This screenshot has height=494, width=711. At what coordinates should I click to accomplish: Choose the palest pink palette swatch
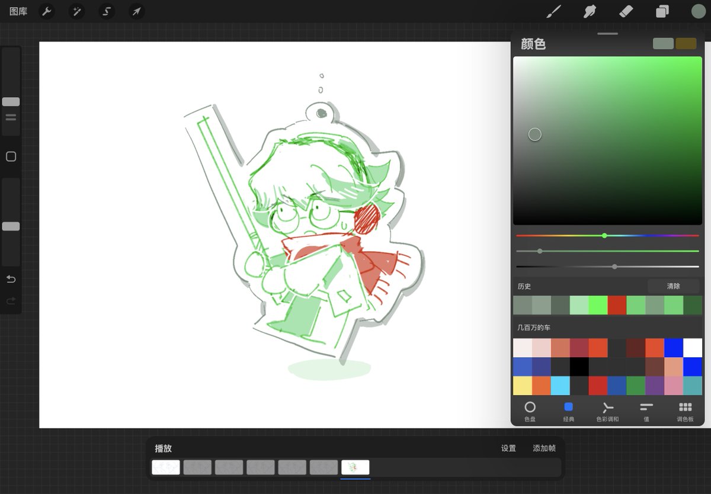(523, 348)
